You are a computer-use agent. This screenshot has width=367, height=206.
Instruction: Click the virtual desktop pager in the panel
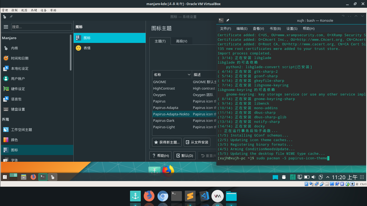[13, 177]
